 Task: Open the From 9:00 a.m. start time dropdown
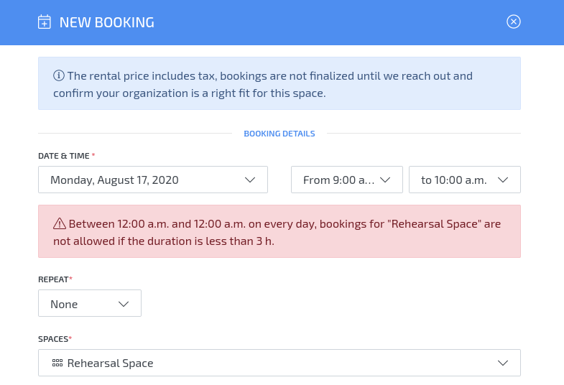[x=339, y=180]
